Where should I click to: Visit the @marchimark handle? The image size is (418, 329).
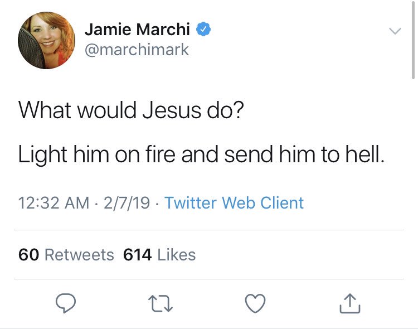[x=137, y=50]
